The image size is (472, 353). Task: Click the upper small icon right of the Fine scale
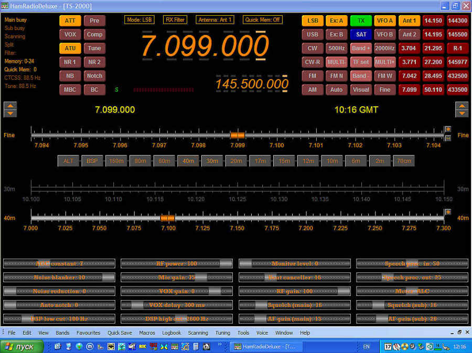click(x=448, y=129)
